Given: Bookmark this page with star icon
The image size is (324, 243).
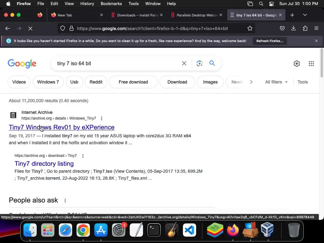Looking at the screenshot, I should pyautogui.click(x=250, y=28).
